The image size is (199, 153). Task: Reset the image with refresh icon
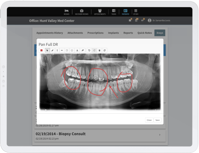[105, 50]
